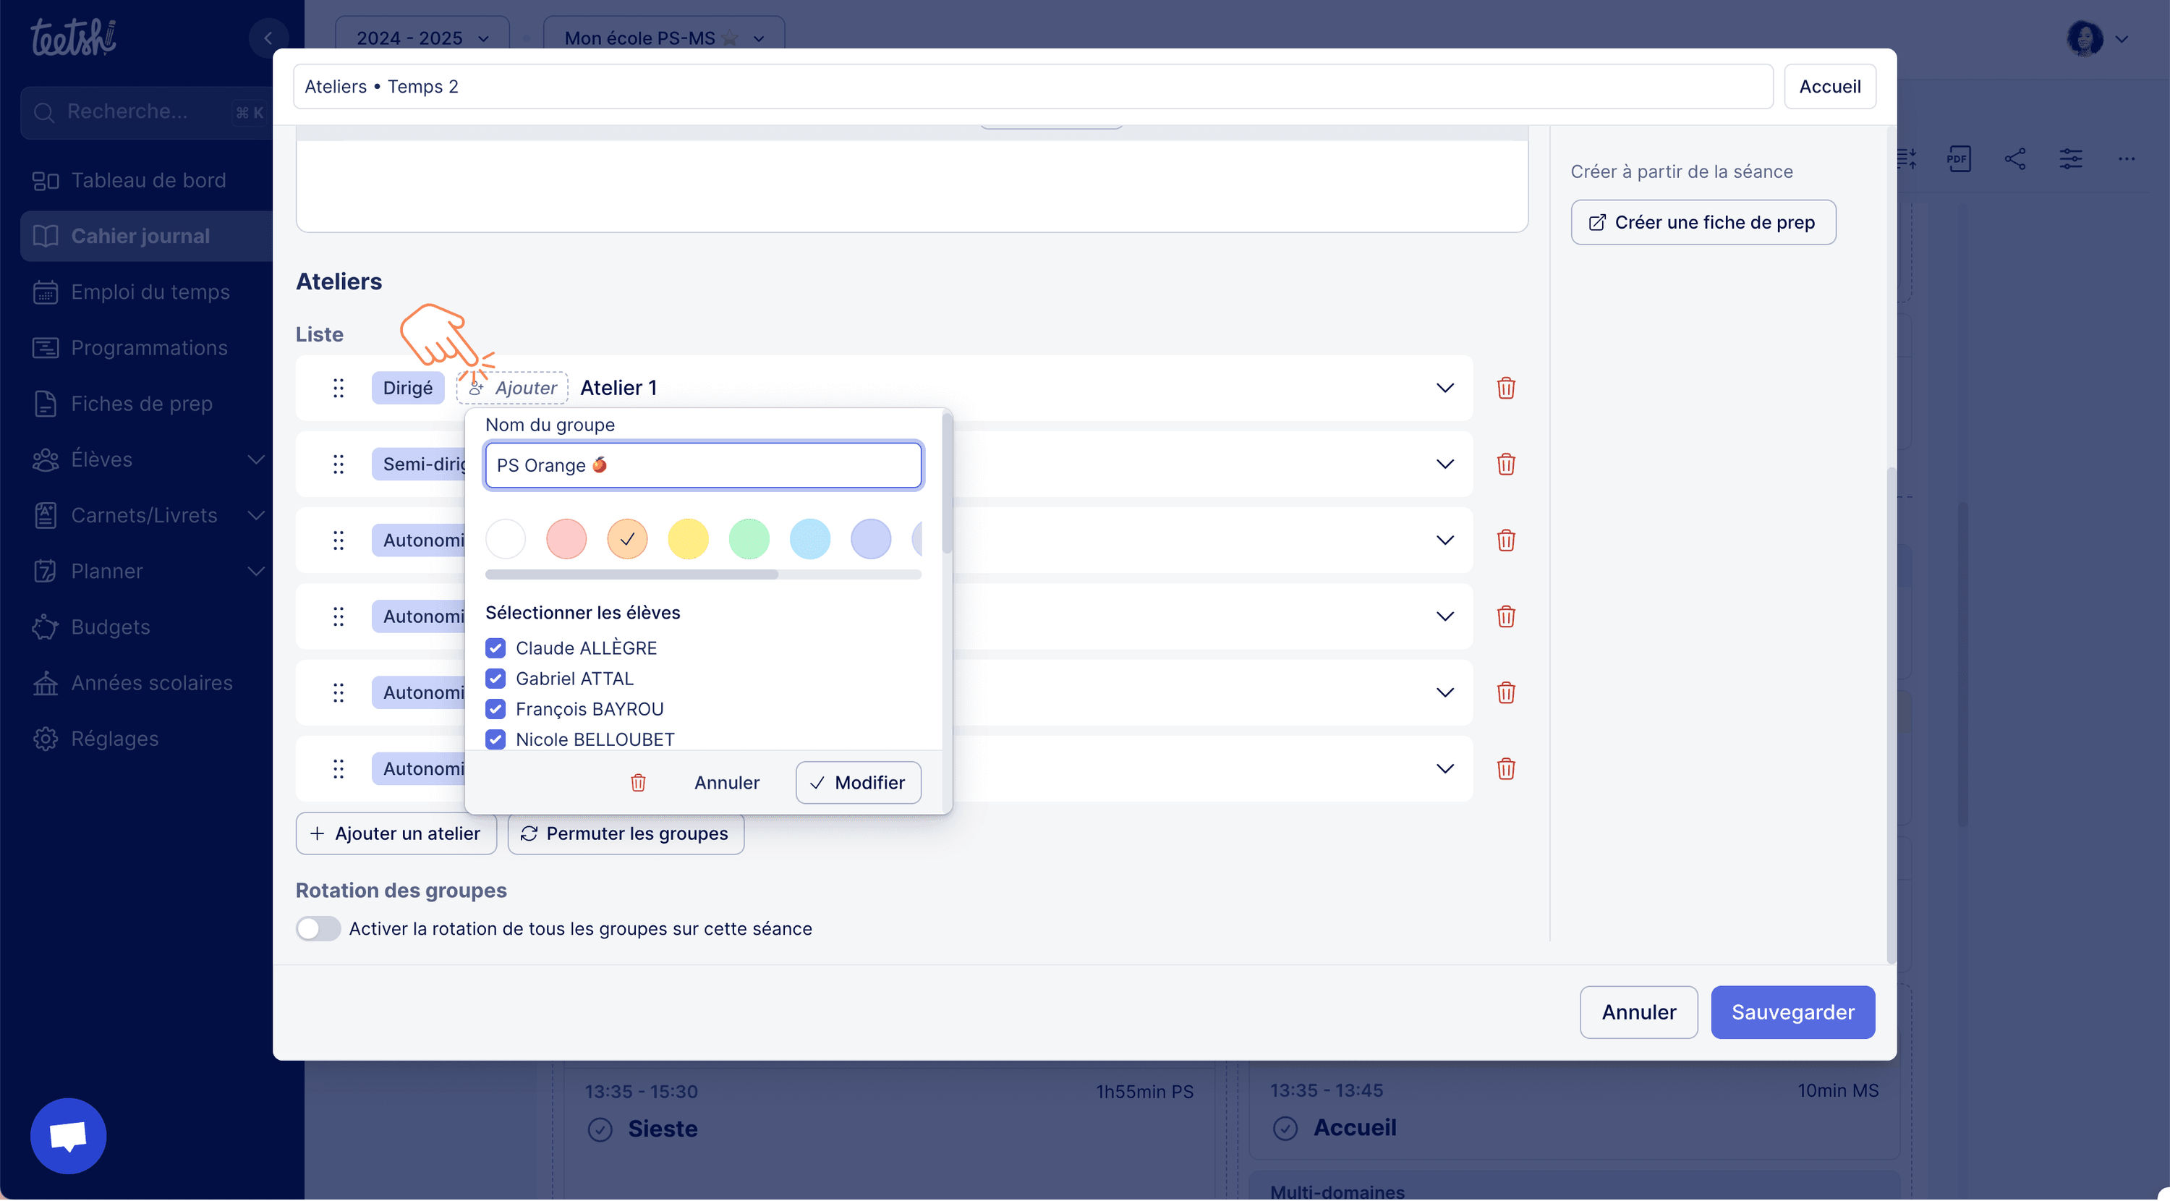The width and height of the screenshot is (2170, 1201).
Task: Select the pink color swatch
Action: (x=566, y=538)
